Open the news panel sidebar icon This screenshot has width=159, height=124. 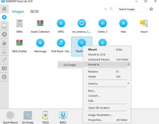click(x=4, y=68)
